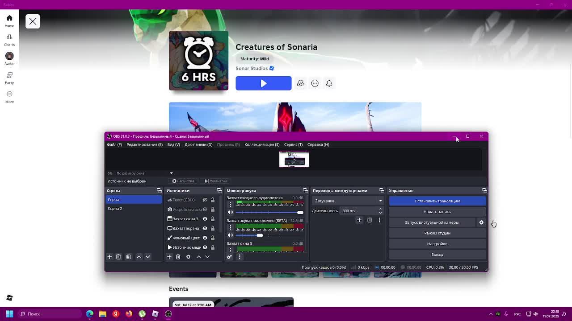
Task: Open the Затухание transition dropdown
Action: coord(348,201)
